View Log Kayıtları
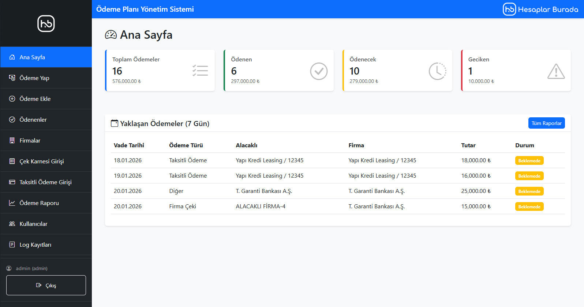This screenshot has width=584, height=307. pyautogui.click(x=35, y=245)
